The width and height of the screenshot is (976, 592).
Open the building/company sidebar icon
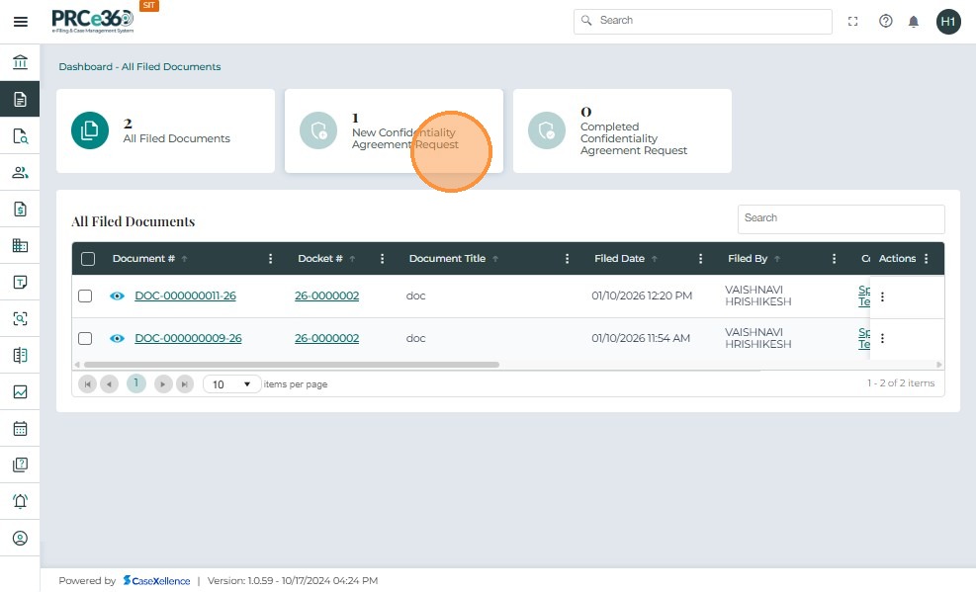[x=20, y=246]
